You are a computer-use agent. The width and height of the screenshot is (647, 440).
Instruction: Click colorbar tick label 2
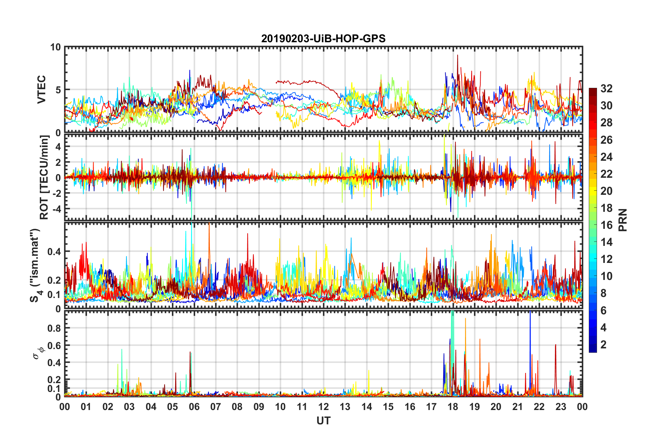(x=603, y=345)
